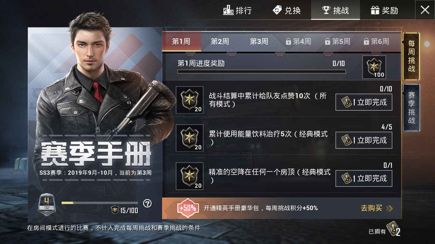Select the 挑战 challenge tab

(x=335, y=10)
